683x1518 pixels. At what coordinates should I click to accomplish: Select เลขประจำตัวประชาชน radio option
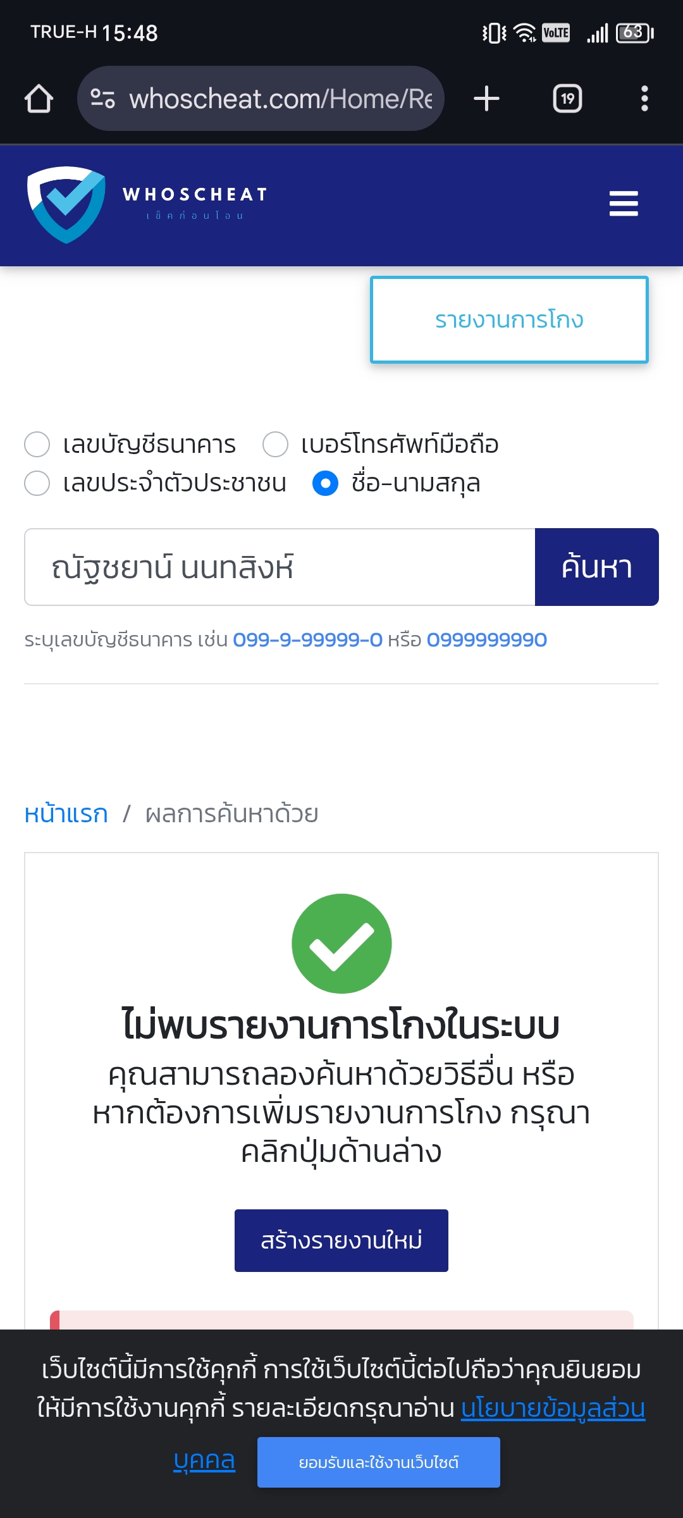[x=37, y=483]
